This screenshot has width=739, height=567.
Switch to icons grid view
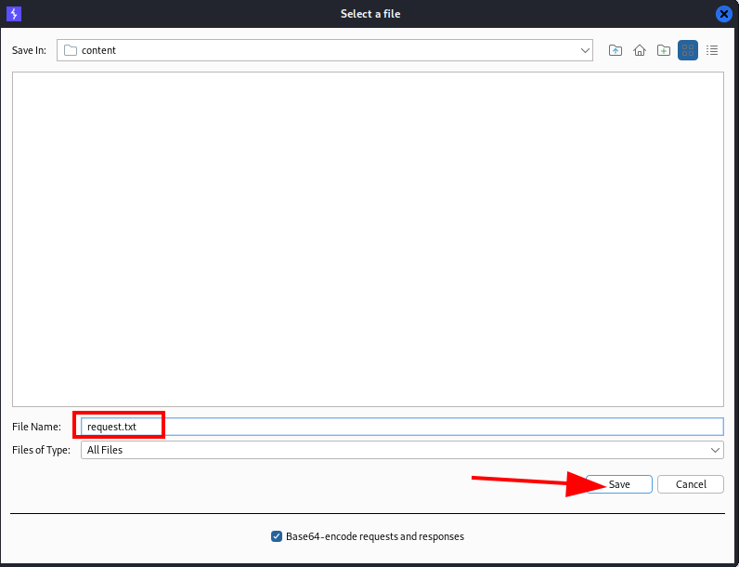[x=688, y=50]
